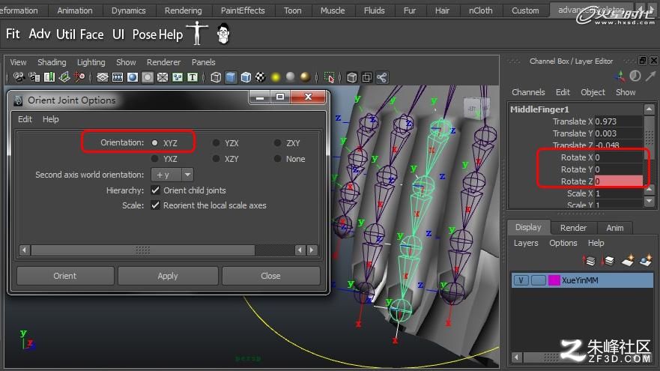Open camera attributes icon in viewport toolbar

pos(34,77)
